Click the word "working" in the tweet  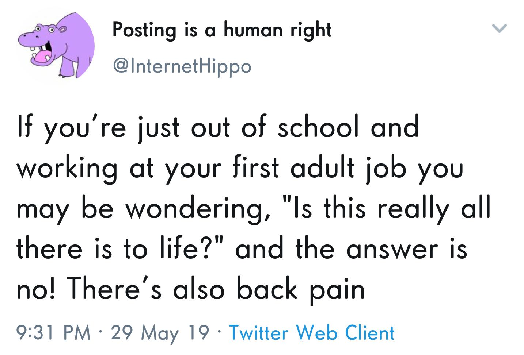coord(67,169)
